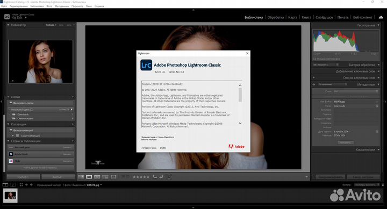
Task: Go forward using the filmstrip right arrow
Action: click(x=31, y=185)
